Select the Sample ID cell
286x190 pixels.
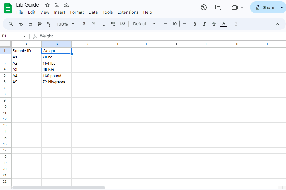27,51
